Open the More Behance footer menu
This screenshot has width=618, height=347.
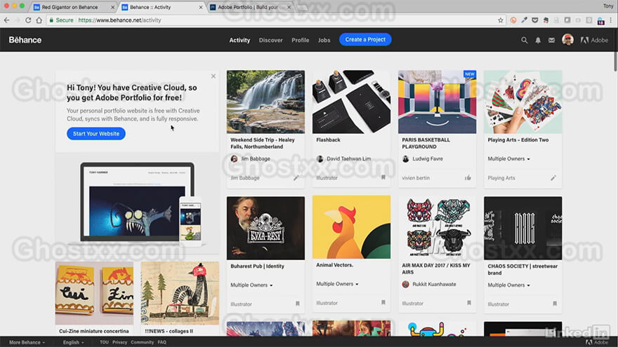click(x=27, y=342)
